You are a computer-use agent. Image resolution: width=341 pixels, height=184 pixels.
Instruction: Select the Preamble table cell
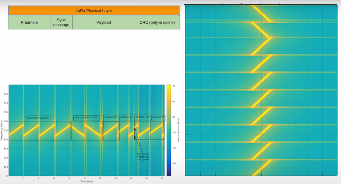pyautogui.click(x=29, y=23)
